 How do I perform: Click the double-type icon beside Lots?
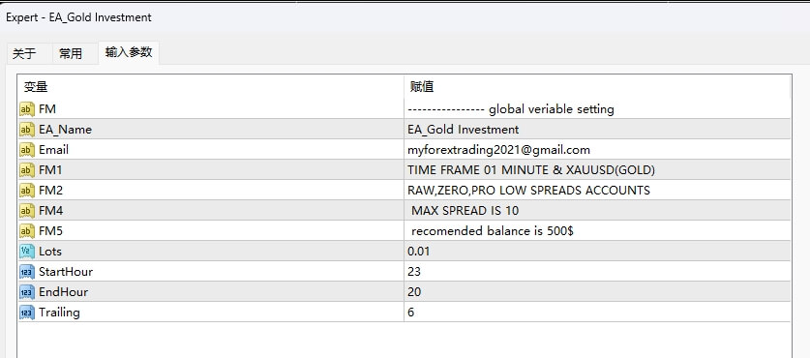point(27,251)
